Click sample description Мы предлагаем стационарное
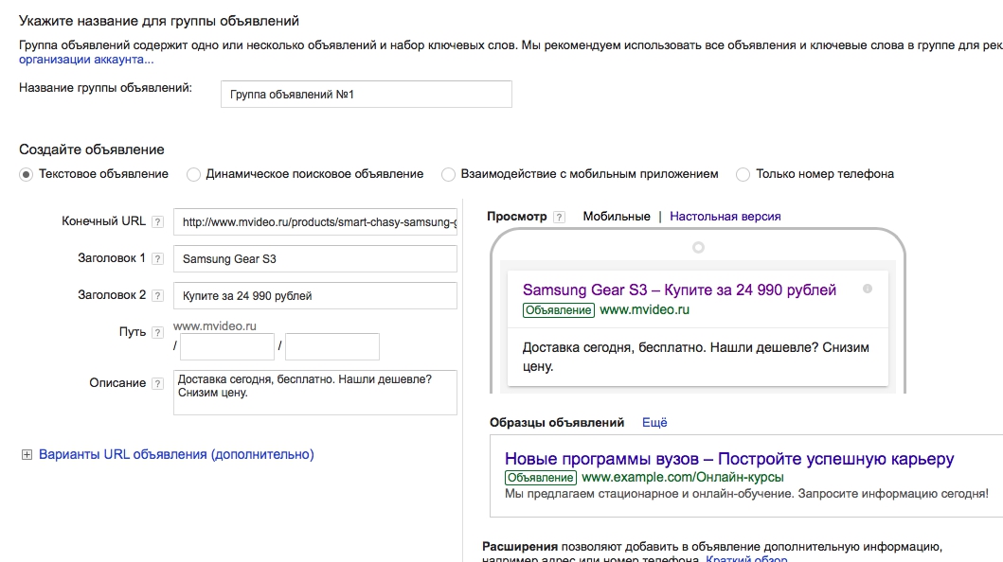This screenshot has width=1003, height=562. pyautogui.click(x=746, y=494)
